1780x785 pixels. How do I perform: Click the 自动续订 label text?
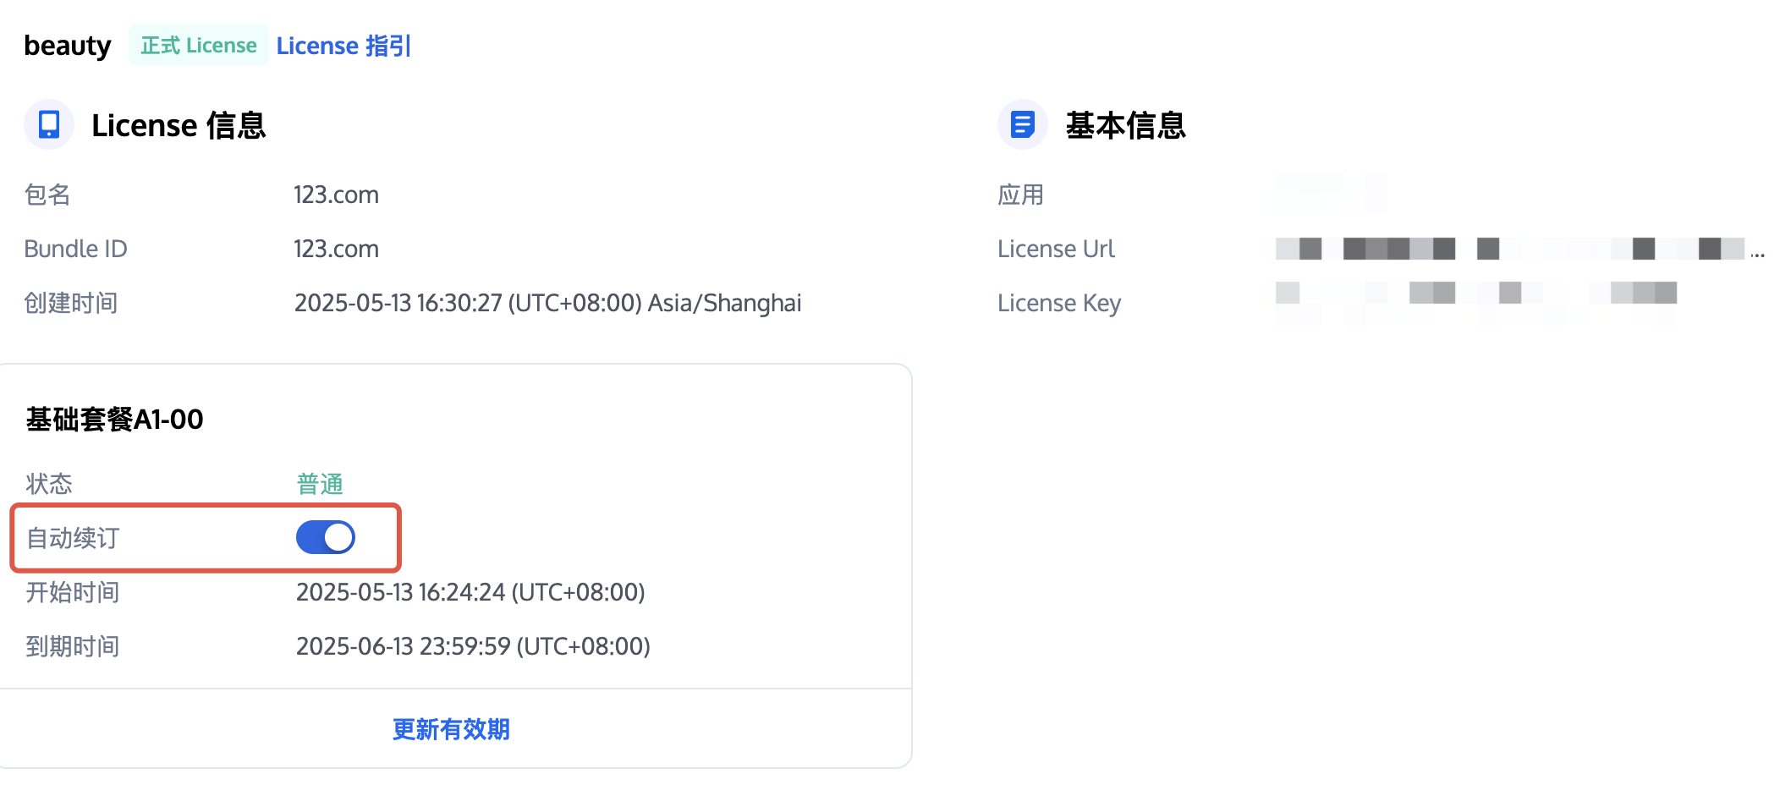73,538
